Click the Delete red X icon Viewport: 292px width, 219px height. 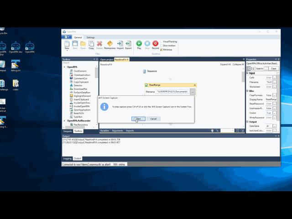(99, 44)
